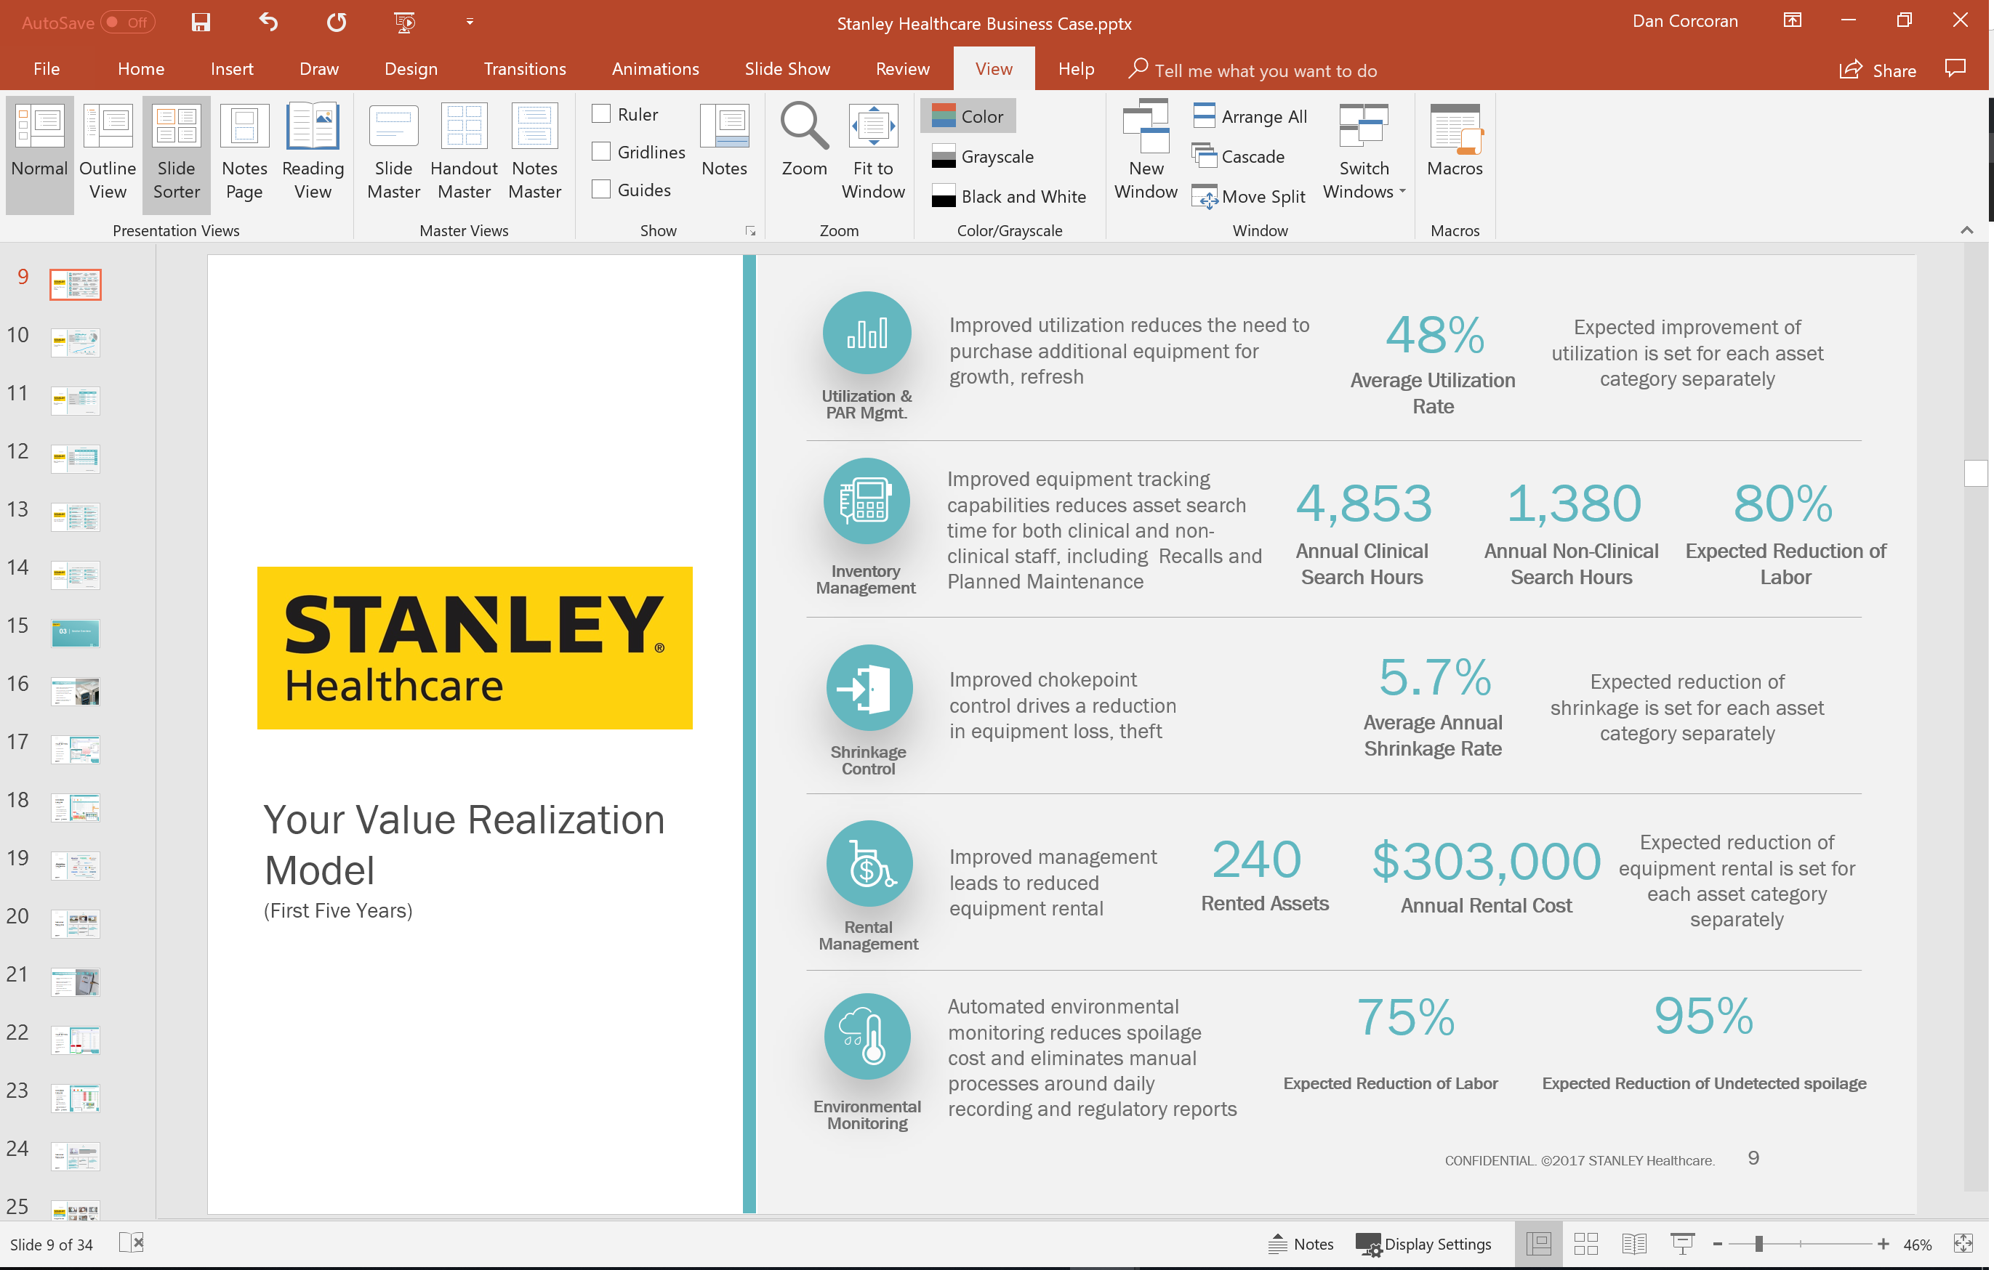Click the zoom slider handle
1994x1270 pixels.
coord(1758,1244)
